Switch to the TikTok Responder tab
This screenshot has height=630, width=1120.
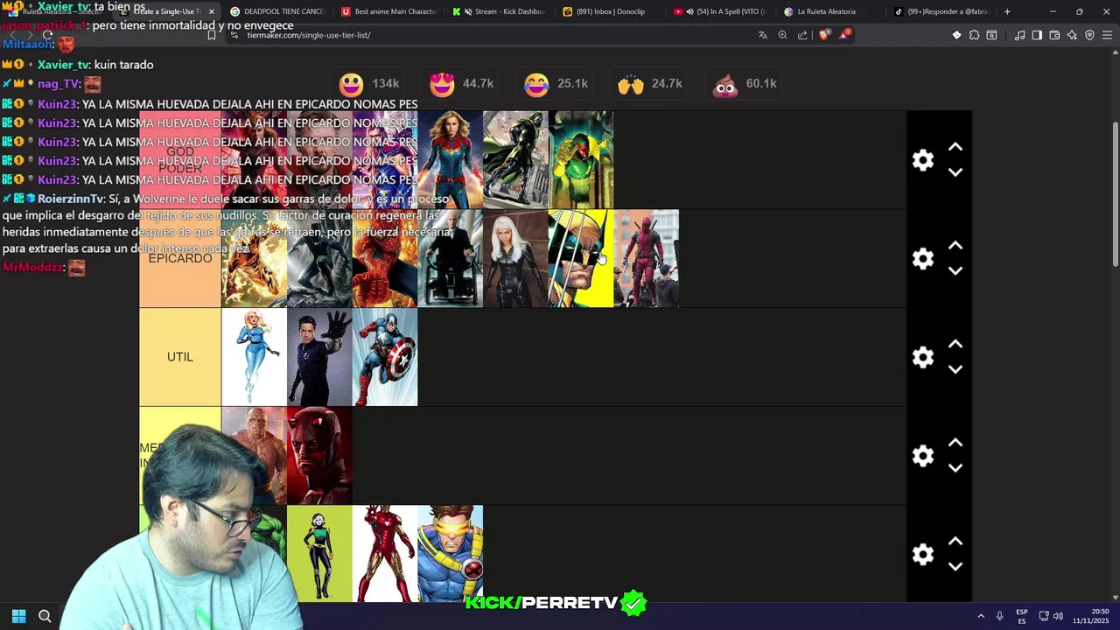[942, 11]
